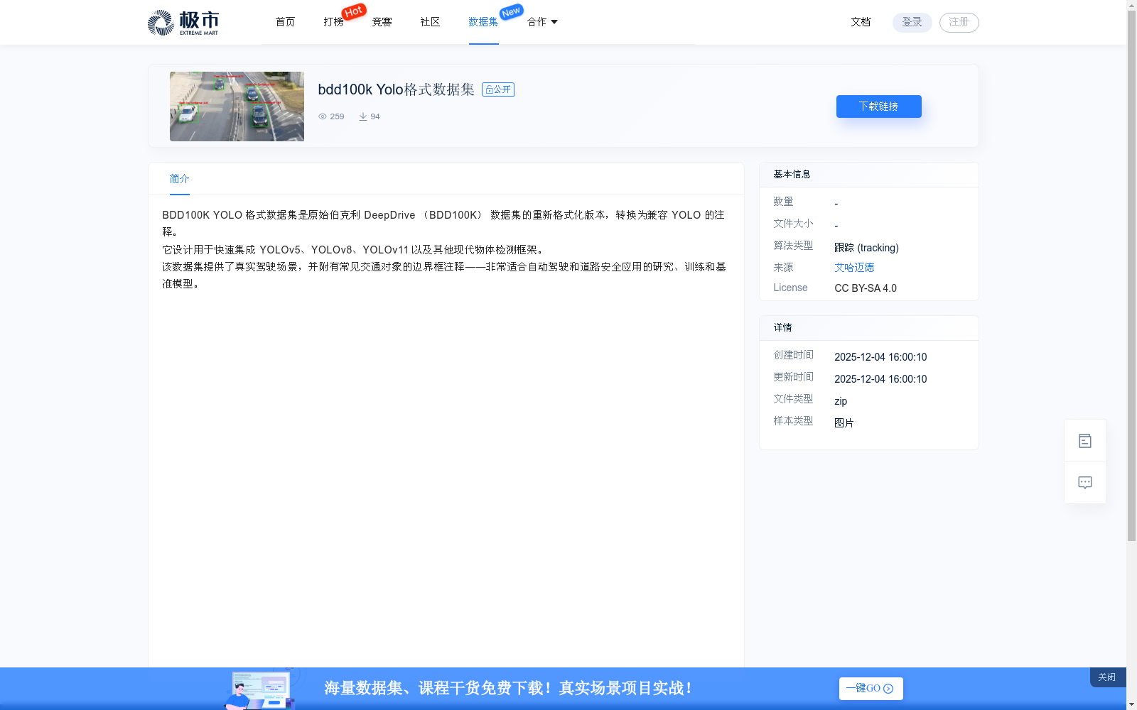Viewport: 1137px width, 710px height.
Task: Click the 样本类型 label
Action: point(793,421)
